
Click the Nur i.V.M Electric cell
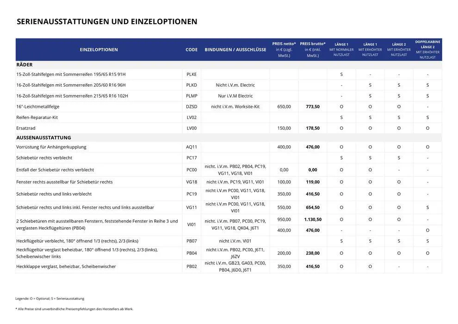(x=235, y=95)
